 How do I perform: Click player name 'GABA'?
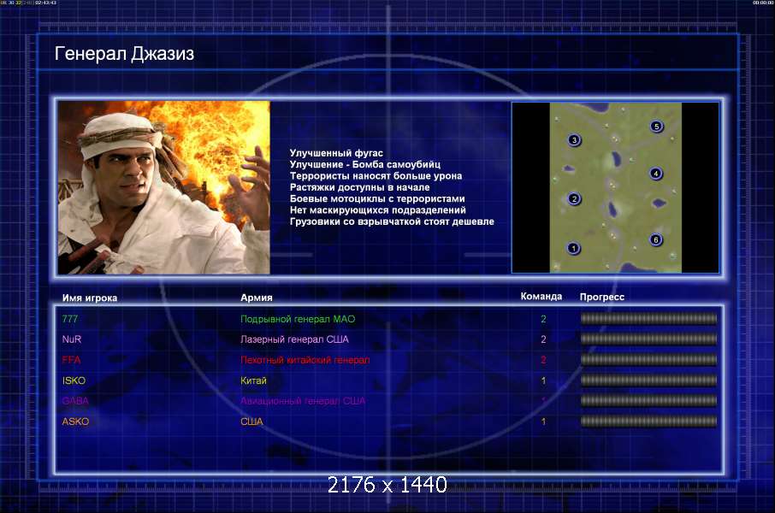point(75,401)
